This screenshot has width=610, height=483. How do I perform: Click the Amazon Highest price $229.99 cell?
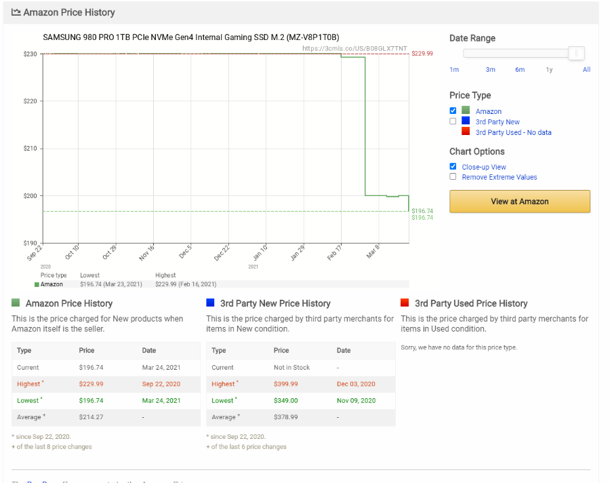tap(91, 384)
